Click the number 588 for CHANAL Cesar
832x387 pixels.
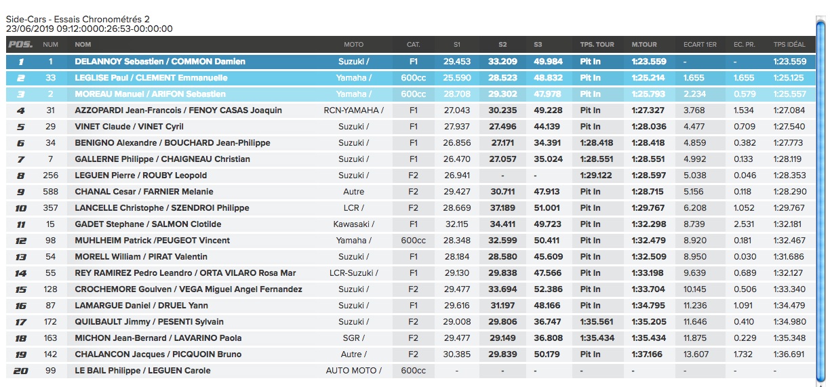coord(51,192)
